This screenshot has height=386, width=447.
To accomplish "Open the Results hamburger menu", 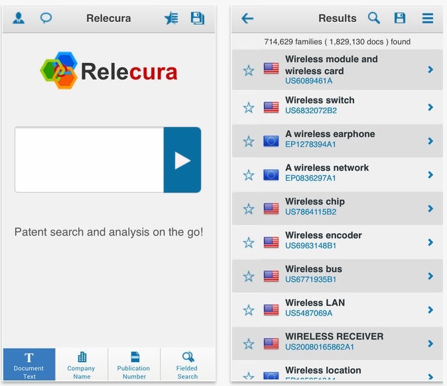I will point(428,19).
